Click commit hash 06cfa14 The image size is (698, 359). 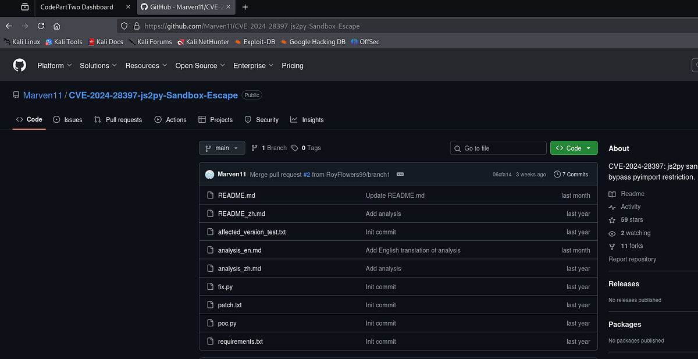click(503, 174)
